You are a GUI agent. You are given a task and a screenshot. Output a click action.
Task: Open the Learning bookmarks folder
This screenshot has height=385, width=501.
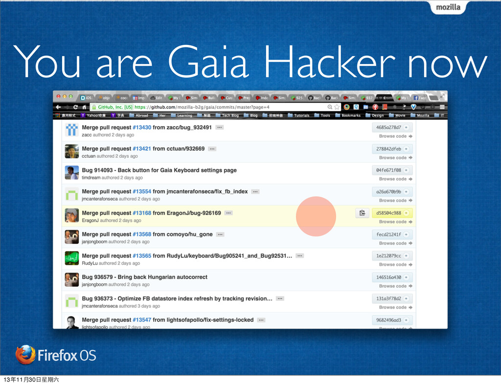pos(182,115)
